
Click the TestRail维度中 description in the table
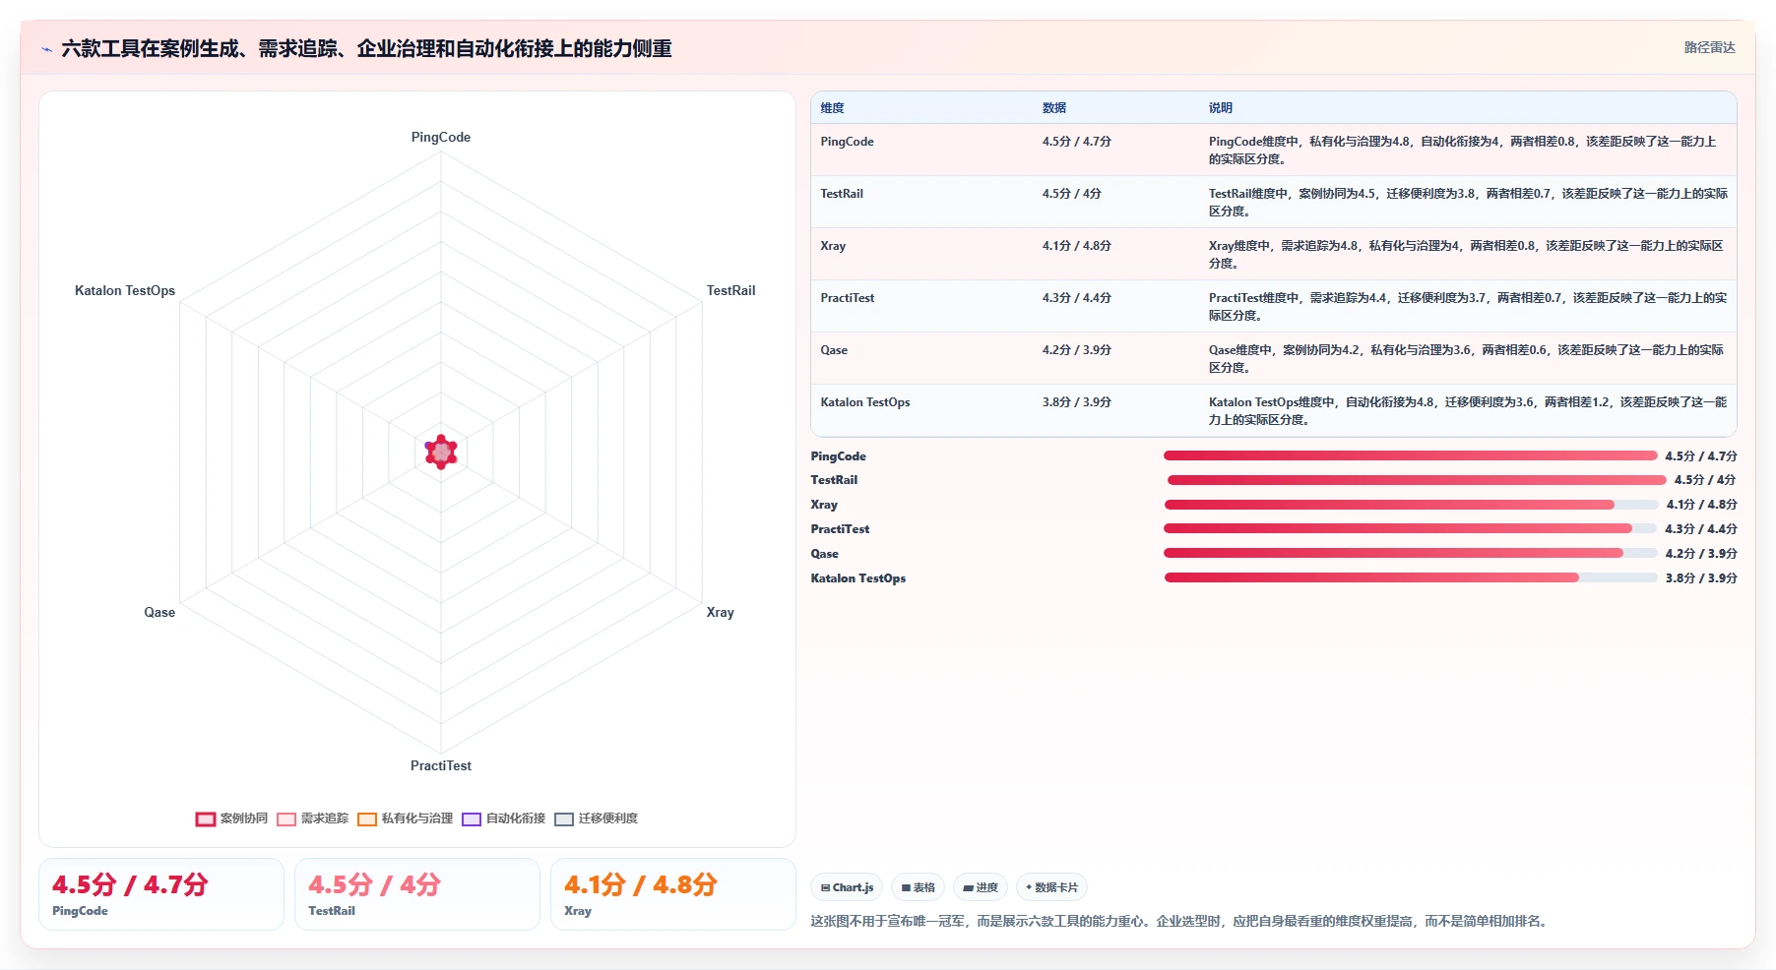[1468, 203]
